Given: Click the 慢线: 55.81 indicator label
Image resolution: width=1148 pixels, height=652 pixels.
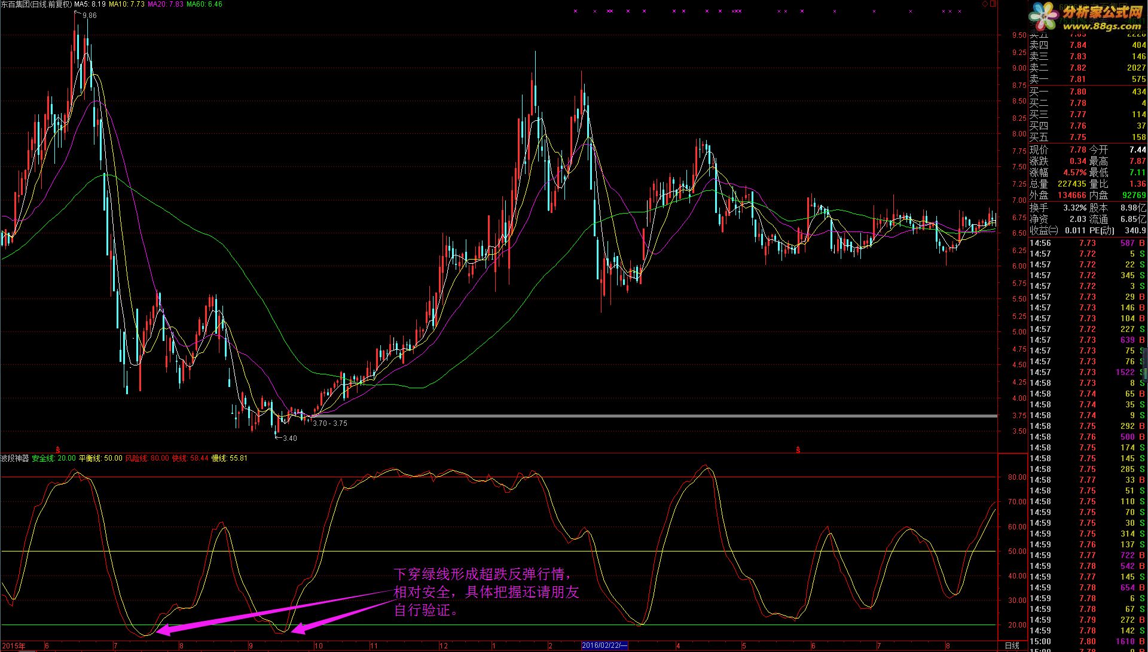Looking at the screenshot, I should 230,458.
